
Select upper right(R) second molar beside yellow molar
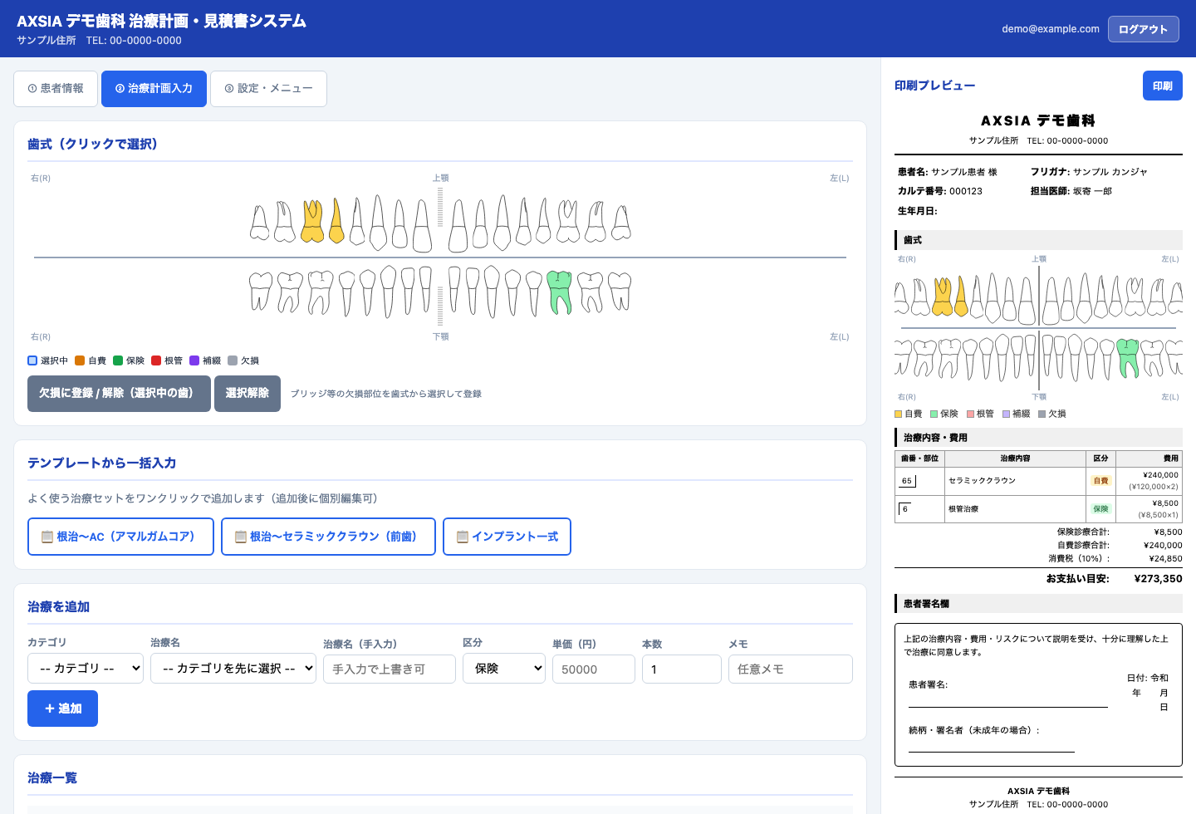pos(285,222)
